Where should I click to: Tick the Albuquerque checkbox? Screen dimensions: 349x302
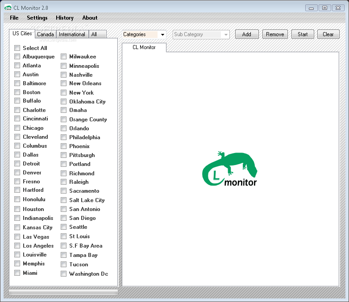point(17,57)
